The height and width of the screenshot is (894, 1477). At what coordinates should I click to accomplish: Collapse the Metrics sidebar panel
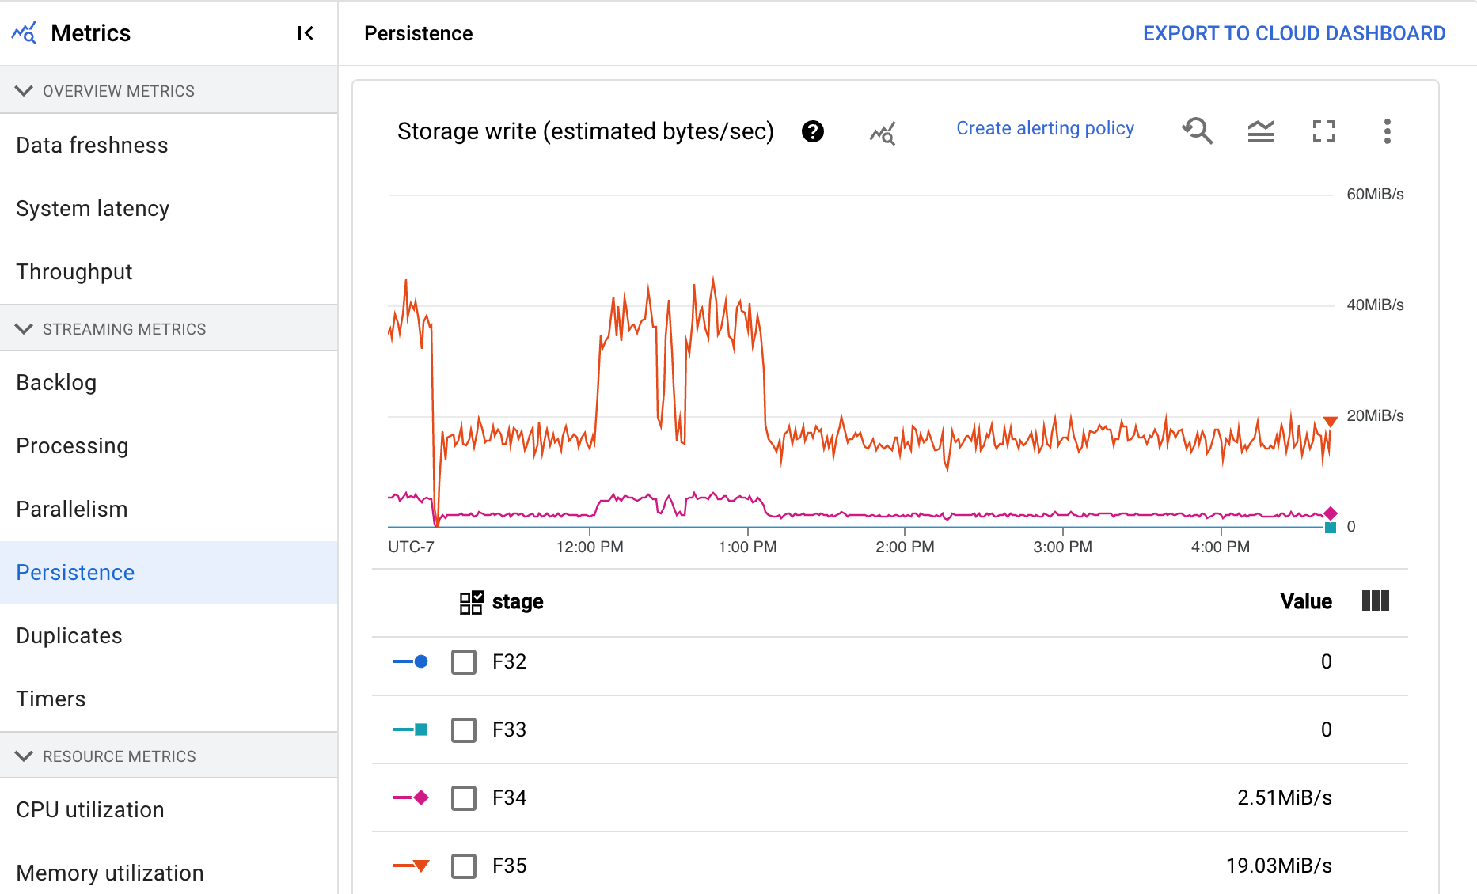coord(304,32)
